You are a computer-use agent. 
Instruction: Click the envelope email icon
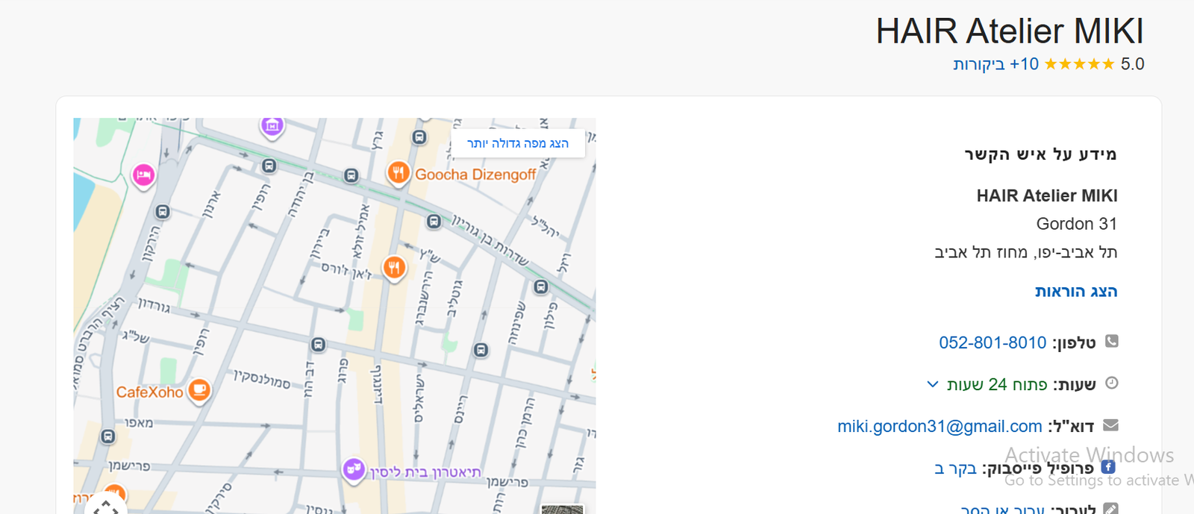[1110, 425]
